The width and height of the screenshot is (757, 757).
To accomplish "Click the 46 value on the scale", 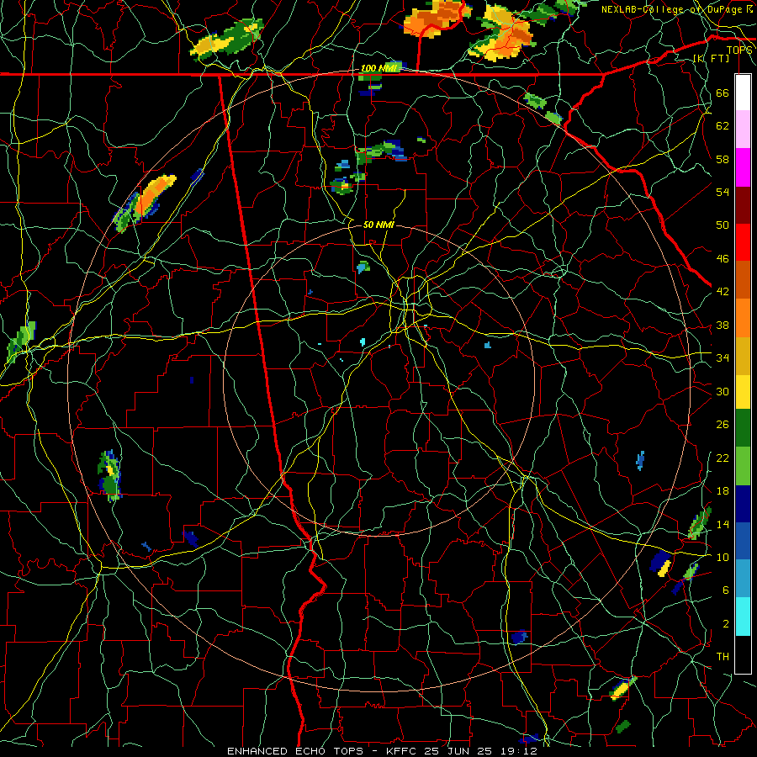I will (723, 258).
